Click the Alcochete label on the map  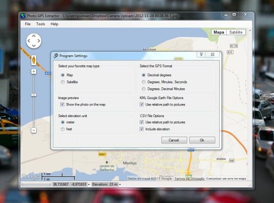pos(149,49)
